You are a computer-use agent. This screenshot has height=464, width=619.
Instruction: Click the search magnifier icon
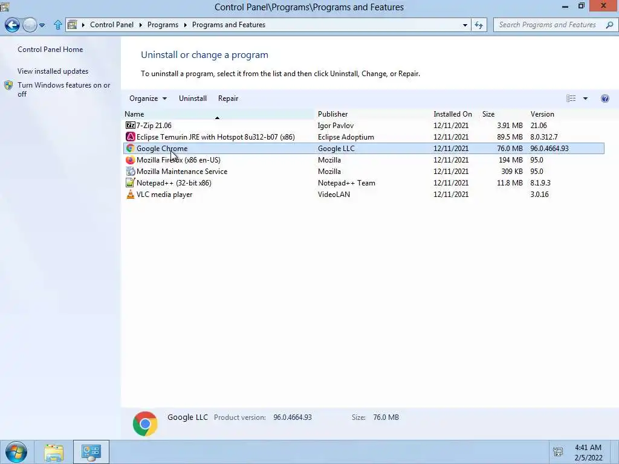[x=609, y=25]
